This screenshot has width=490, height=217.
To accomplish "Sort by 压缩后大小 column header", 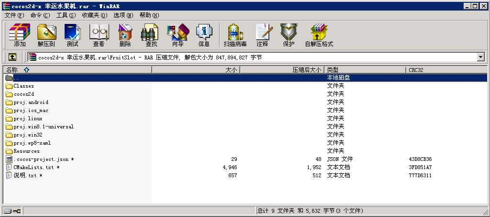I will [282, 70].
